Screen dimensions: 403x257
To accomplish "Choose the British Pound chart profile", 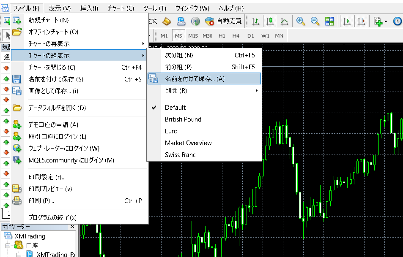I will click(x=183, y=119).
